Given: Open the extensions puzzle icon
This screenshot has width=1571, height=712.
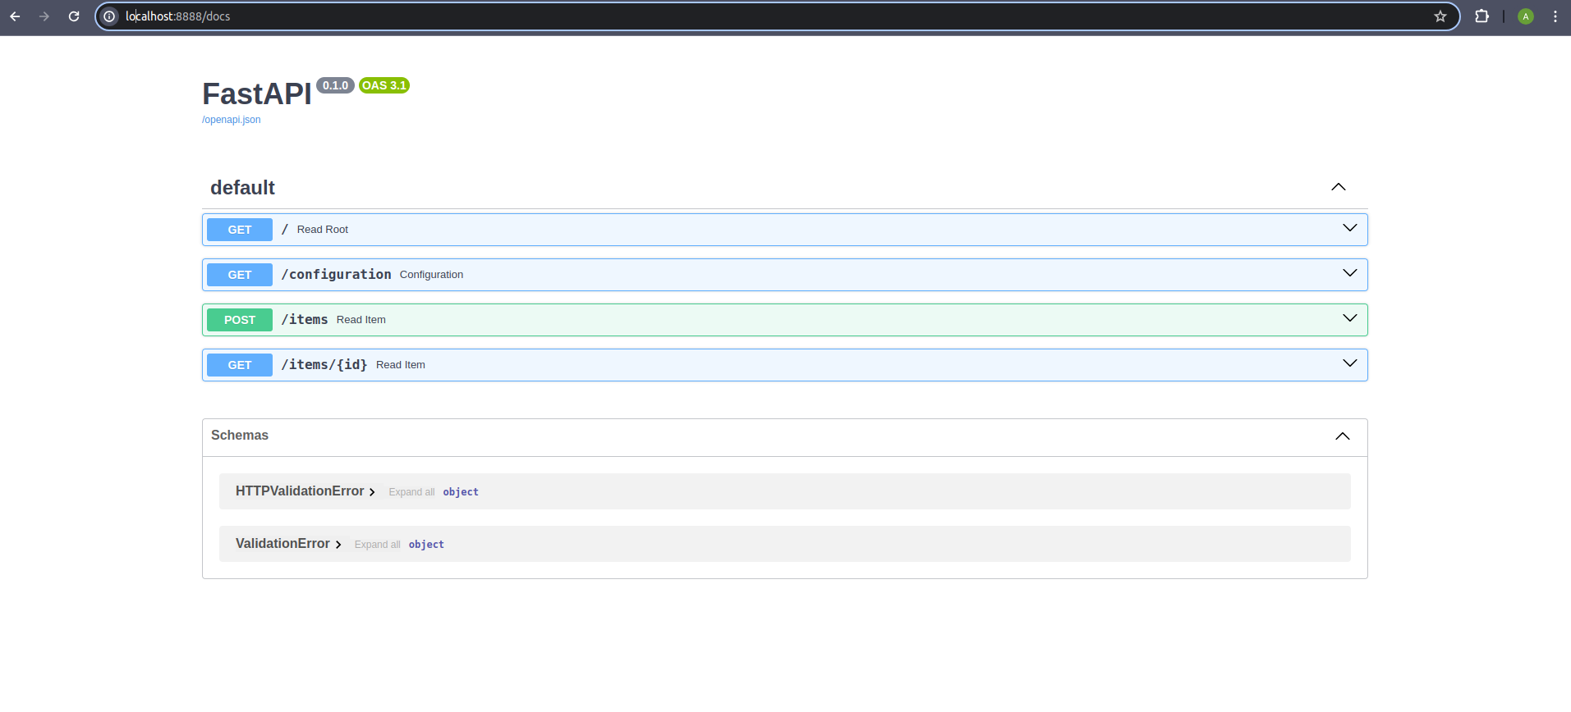Looking at the screenshot, I should 1482,16.
